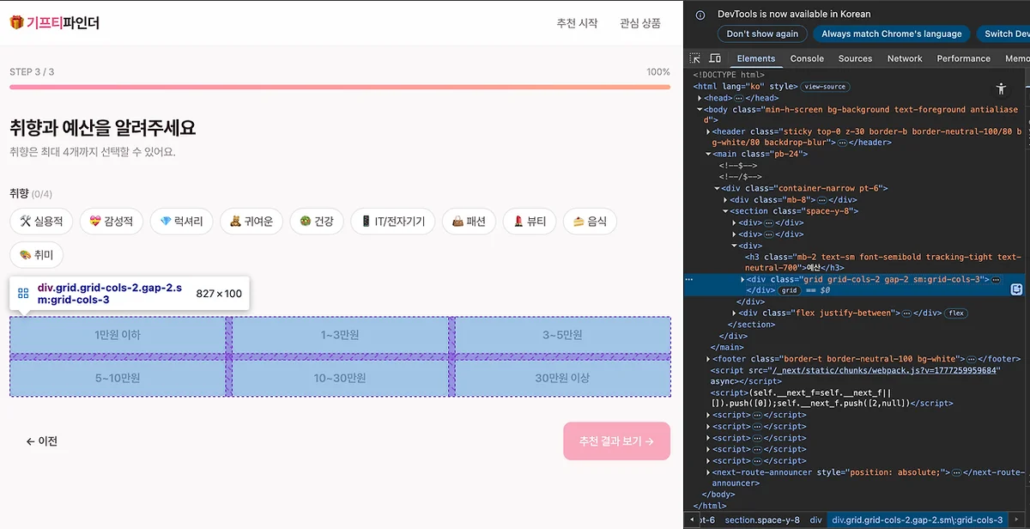
Task: Select the 실용적 taste chip
Action: point(41,222)
